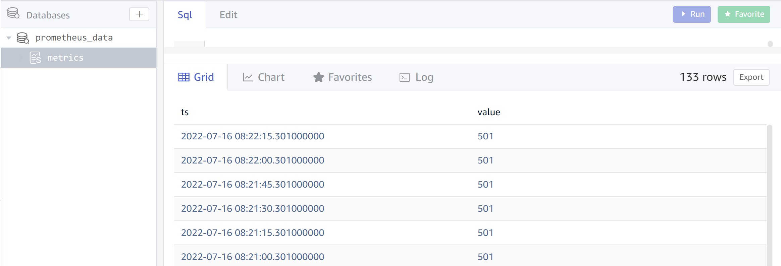Open the Edit tab
This screenshot has height=266, width=781.
[x=228, y=15]
